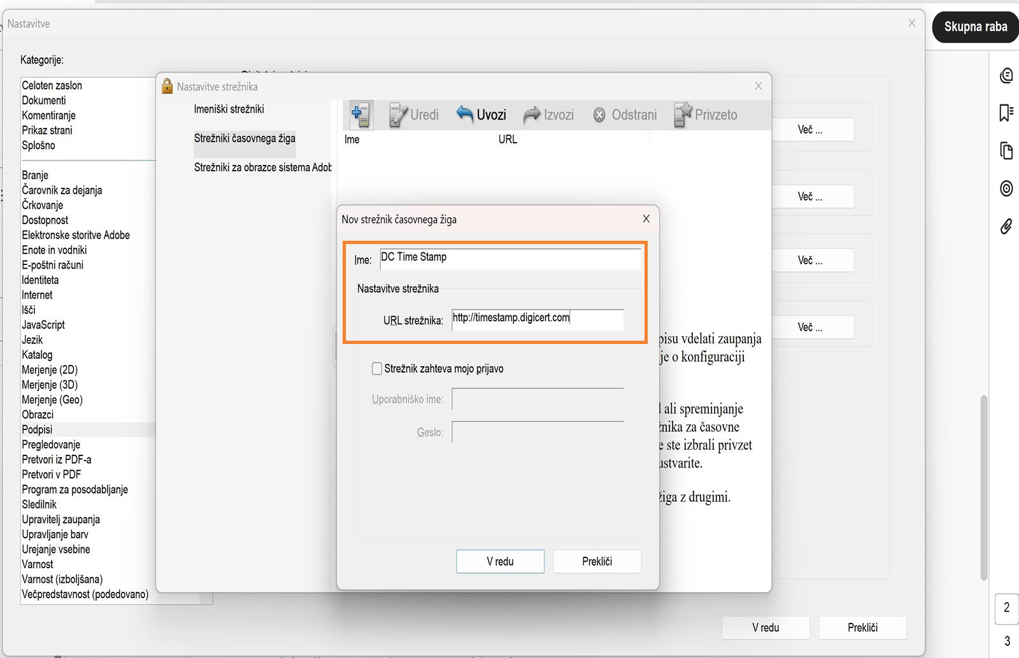1019x658 pixels.
Task: Click the Uvozi import toolbar button
Action: click(x=481, y=115)
